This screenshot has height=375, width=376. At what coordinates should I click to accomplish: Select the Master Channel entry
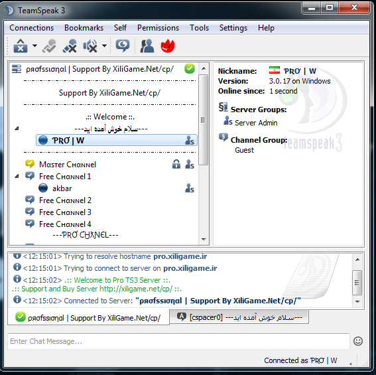pyautogui.click(x=68, y=165)
